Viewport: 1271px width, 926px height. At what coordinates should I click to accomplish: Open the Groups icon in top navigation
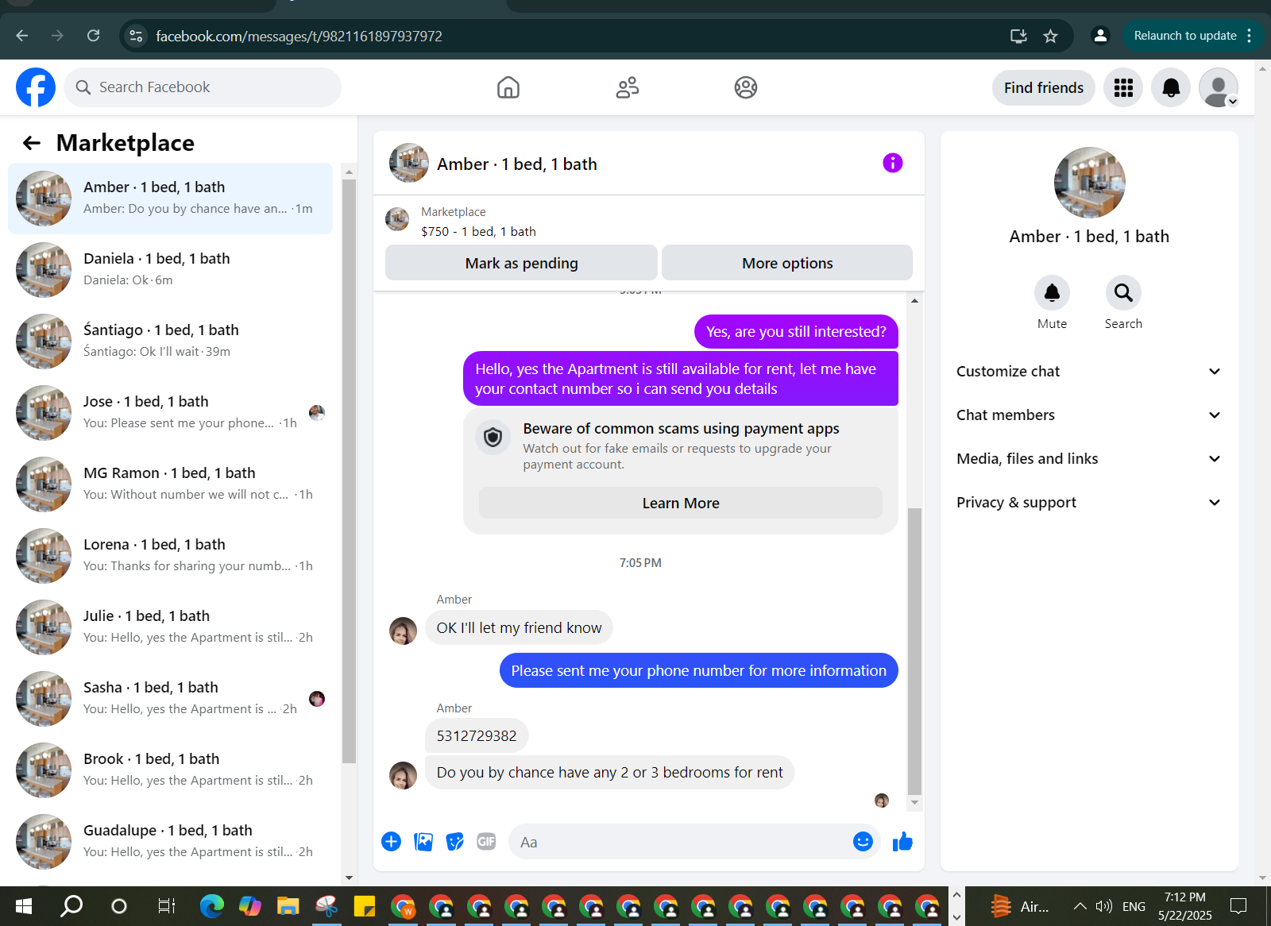coord(746,87)
